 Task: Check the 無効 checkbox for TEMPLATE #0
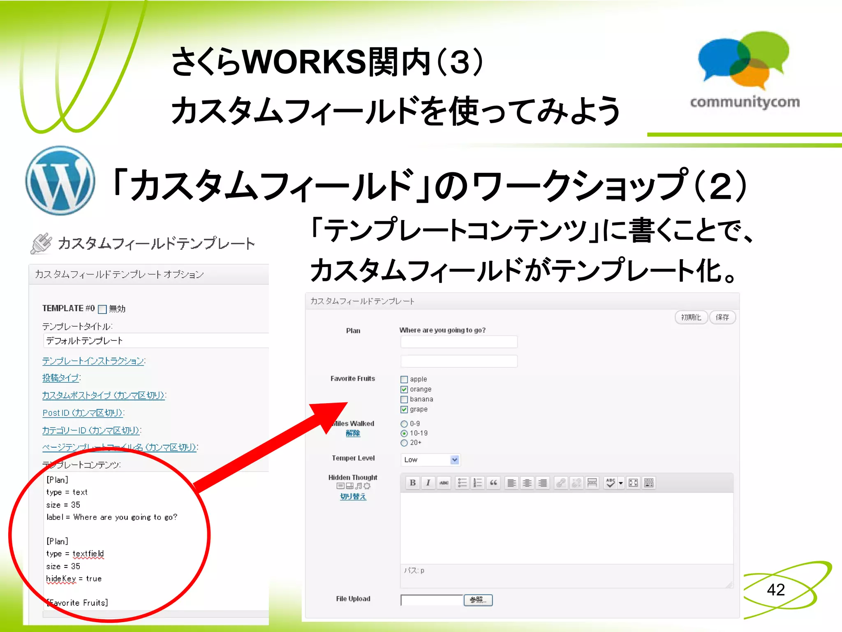tap(102, 309)
